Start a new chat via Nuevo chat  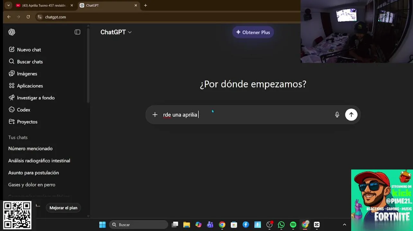tap(25, 50)
